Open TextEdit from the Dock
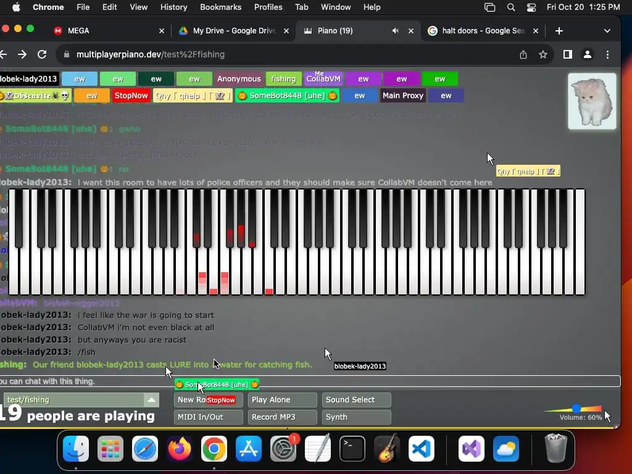The image size is (632, 474). tap(318, 448)
